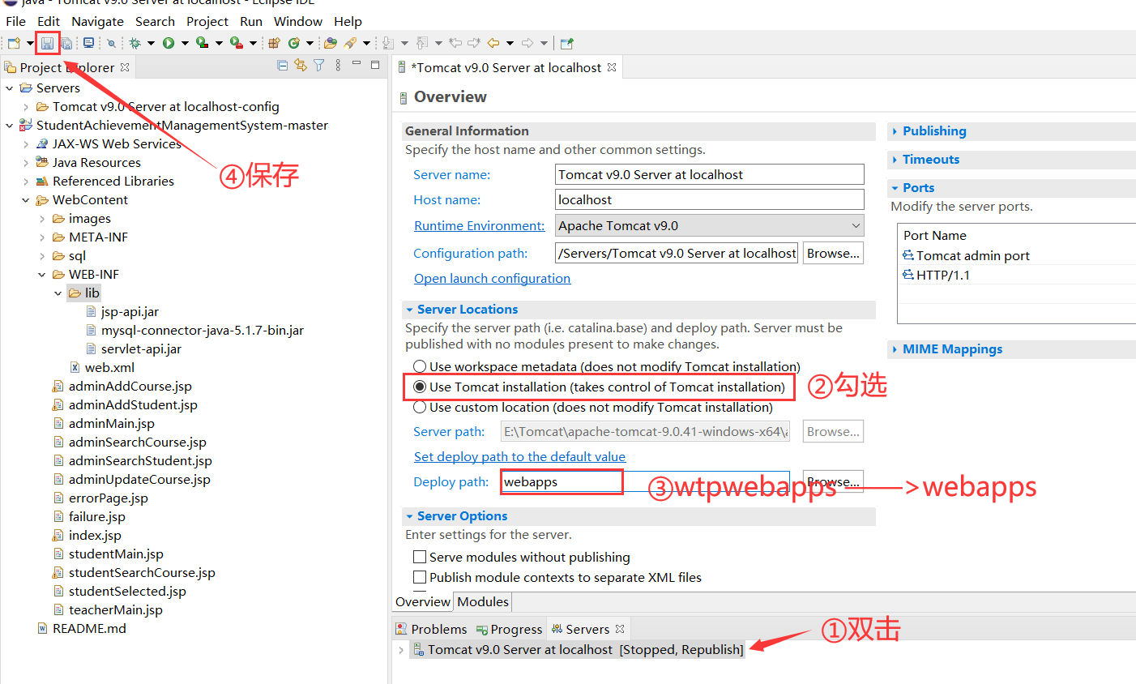The image size is (1136, 684).
Task: Maximize the Project Explorer panel
Action: [375, 65]
